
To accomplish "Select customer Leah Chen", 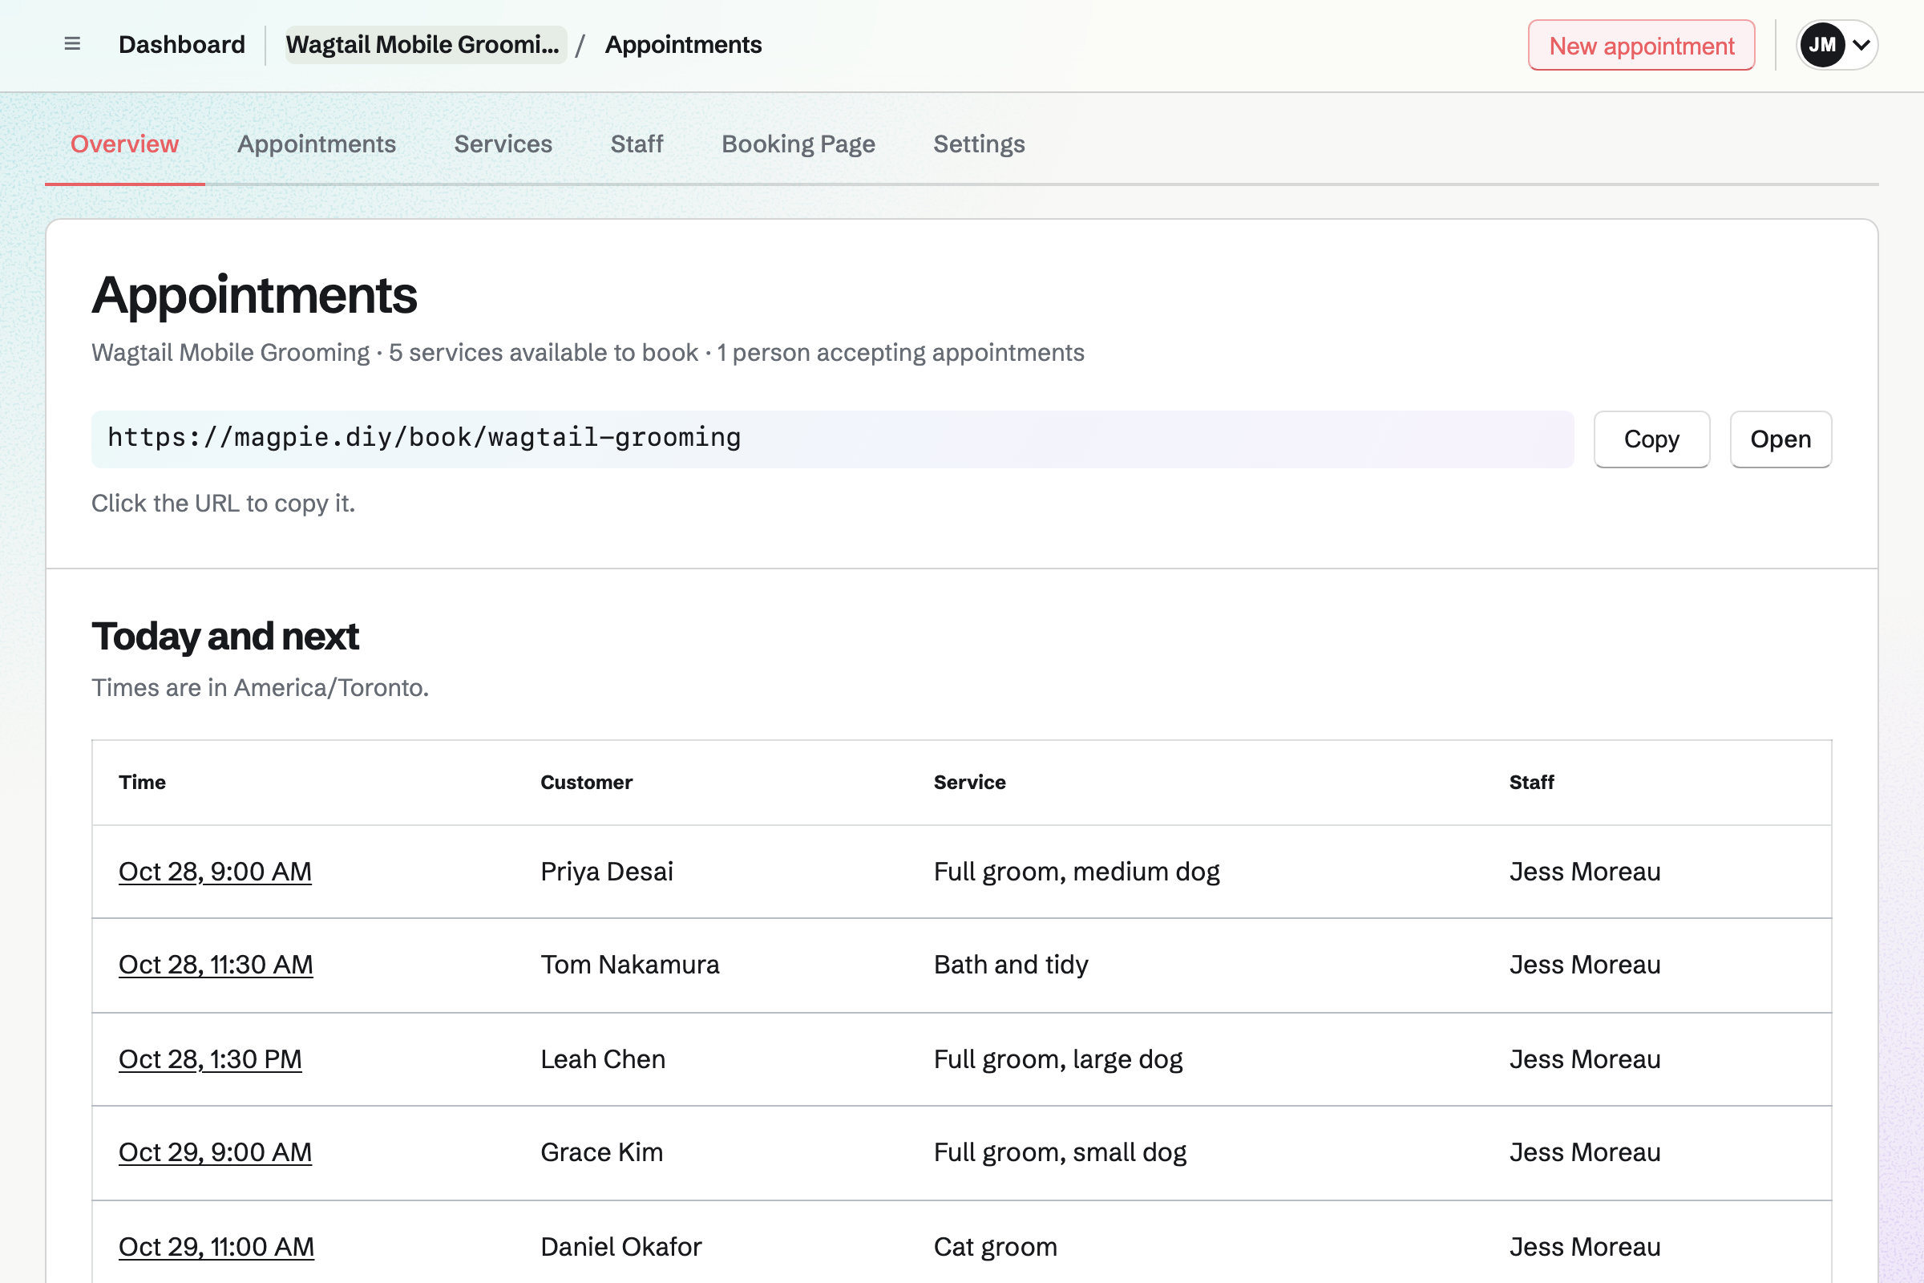I will (x=603, y=1058).
